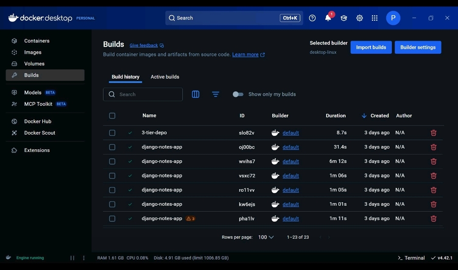Sort builds by the Created column arrow
Screen dimensions: 458x270
[364, 116]
